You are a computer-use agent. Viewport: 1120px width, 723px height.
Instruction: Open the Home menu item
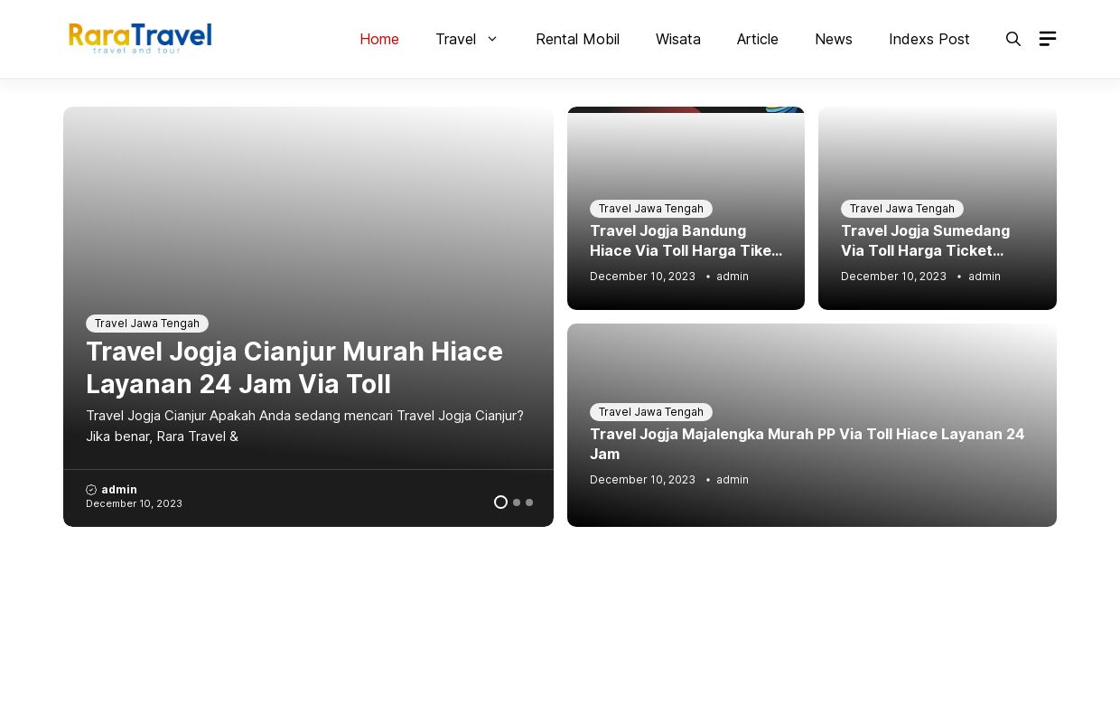pos(379,39)
